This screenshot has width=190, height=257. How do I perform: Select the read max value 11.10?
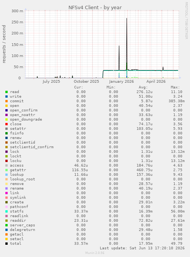click(x=177, y=92)
